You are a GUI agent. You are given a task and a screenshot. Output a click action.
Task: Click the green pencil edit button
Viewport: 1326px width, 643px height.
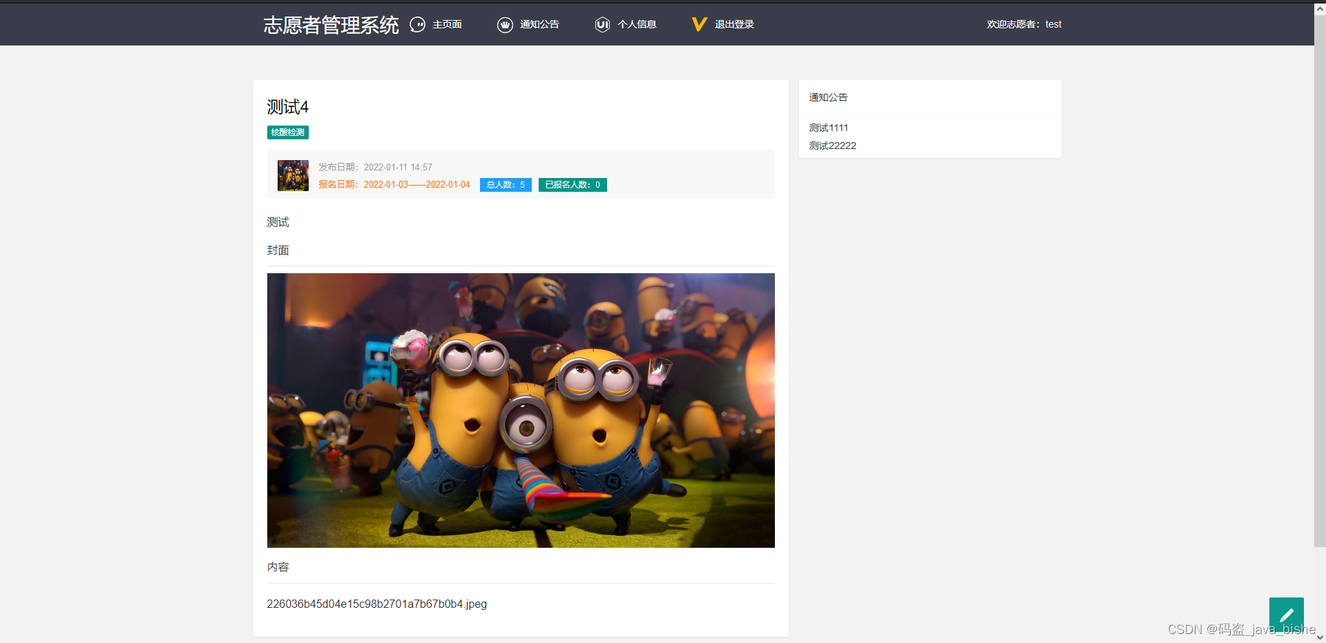(x=1286, y=614)
